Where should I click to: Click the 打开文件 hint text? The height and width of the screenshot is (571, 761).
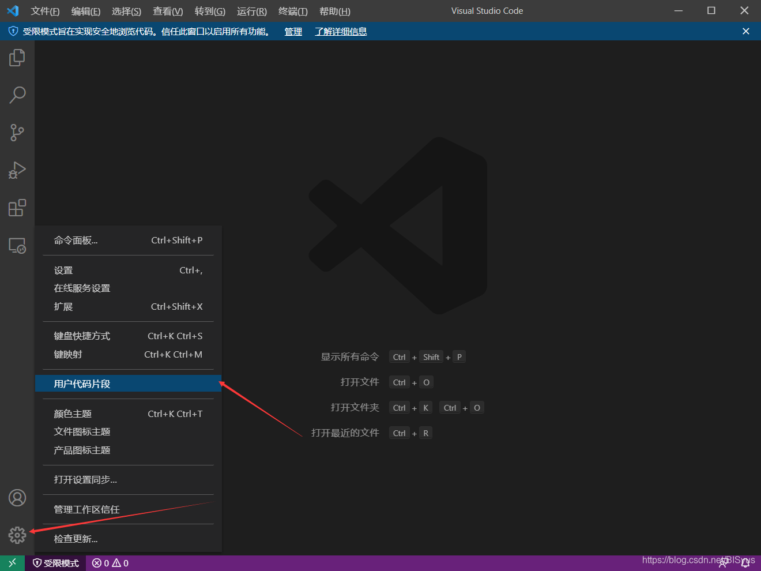pos(360,382)
